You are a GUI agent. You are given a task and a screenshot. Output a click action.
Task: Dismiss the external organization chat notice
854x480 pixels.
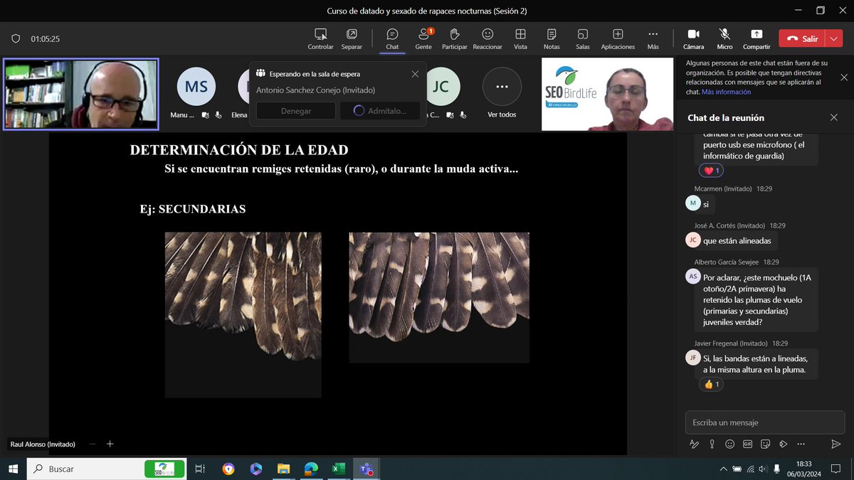click(x=844, y=78)
